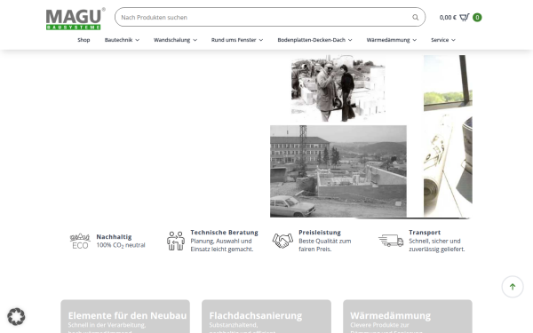This screenshot has width=533, height=333.
Task: Open the Bodenplatten-Decken-Dach menu
Action: click(312, 40)
